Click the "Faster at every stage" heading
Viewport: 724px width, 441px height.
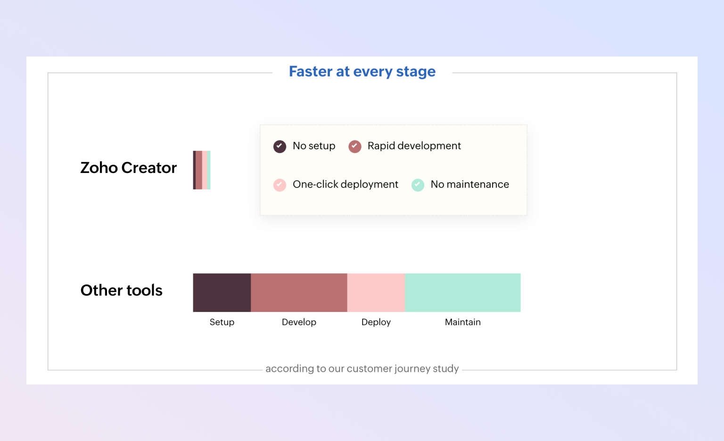pos(362,72)
